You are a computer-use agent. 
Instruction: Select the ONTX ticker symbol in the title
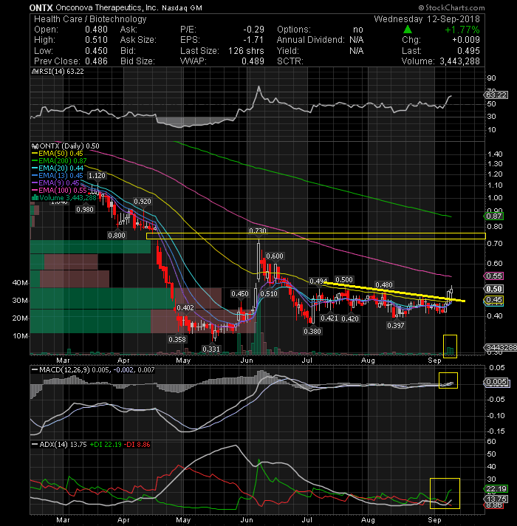pos(41,7)
